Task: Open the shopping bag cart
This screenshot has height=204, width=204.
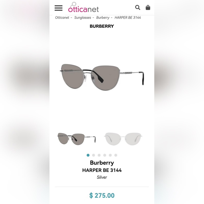Action: (x=148, y=7)
